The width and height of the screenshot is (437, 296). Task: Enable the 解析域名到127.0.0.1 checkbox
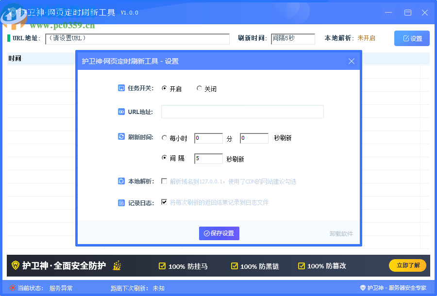tap(165, 181)
